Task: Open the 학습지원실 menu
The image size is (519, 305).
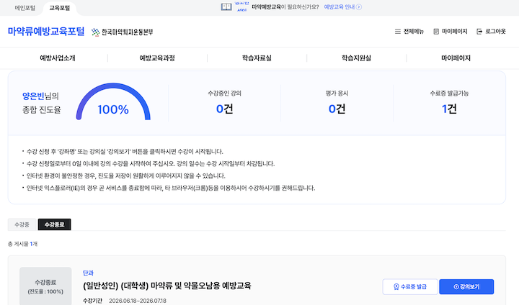Action: (x=357, y=58)
